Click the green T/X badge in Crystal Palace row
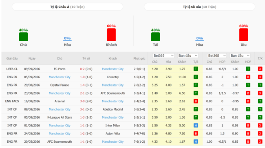This screenshot has width=265, height=148. (260, 85)
